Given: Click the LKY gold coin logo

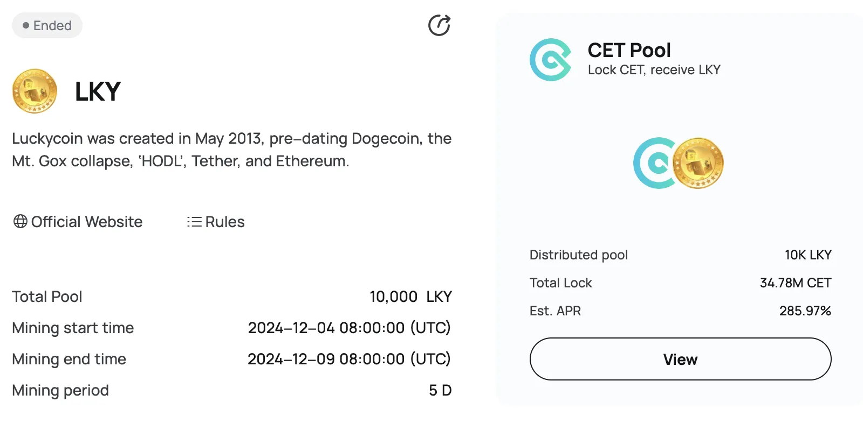Looking at the screenshot, I should pyautogui.click(x=35, y=91).
